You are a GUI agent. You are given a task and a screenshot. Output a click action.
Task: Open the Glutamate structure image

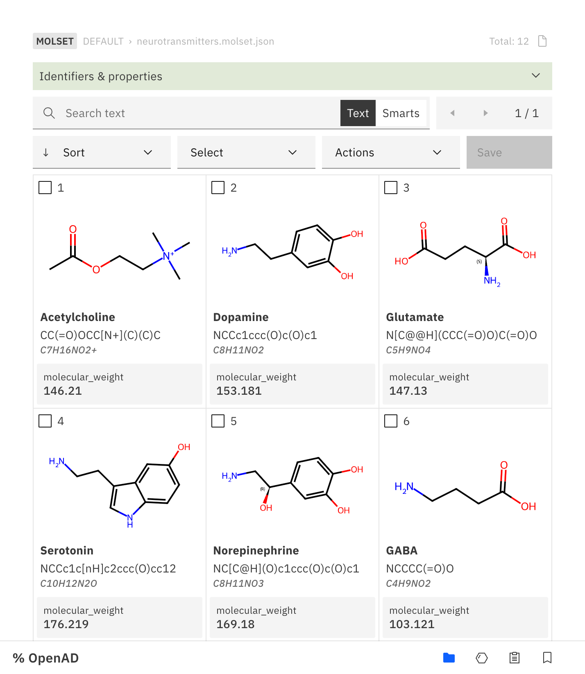click(465, 253)
